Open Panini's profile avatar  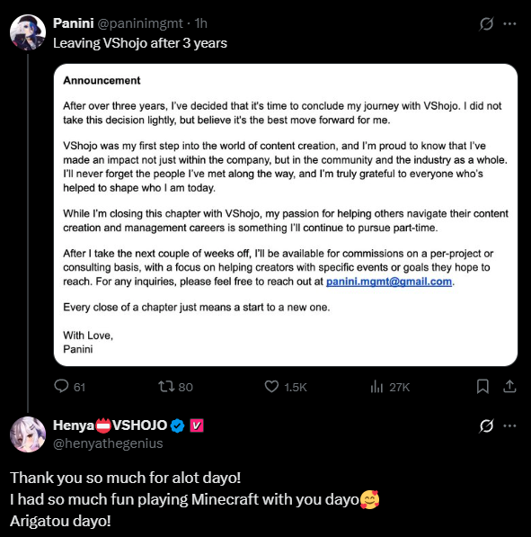[x=28, y=32]
